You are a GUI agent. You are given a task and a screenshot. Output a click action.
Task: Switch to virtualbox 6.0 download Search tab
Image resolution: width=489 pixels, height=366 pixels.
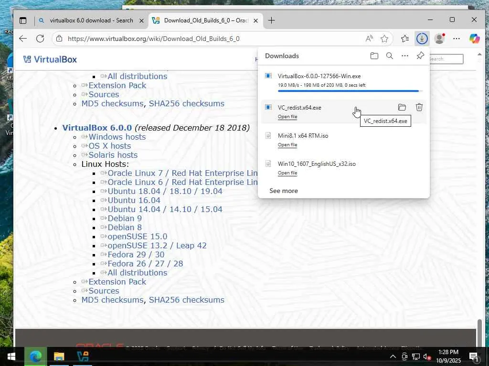click(x=91, y=20)
